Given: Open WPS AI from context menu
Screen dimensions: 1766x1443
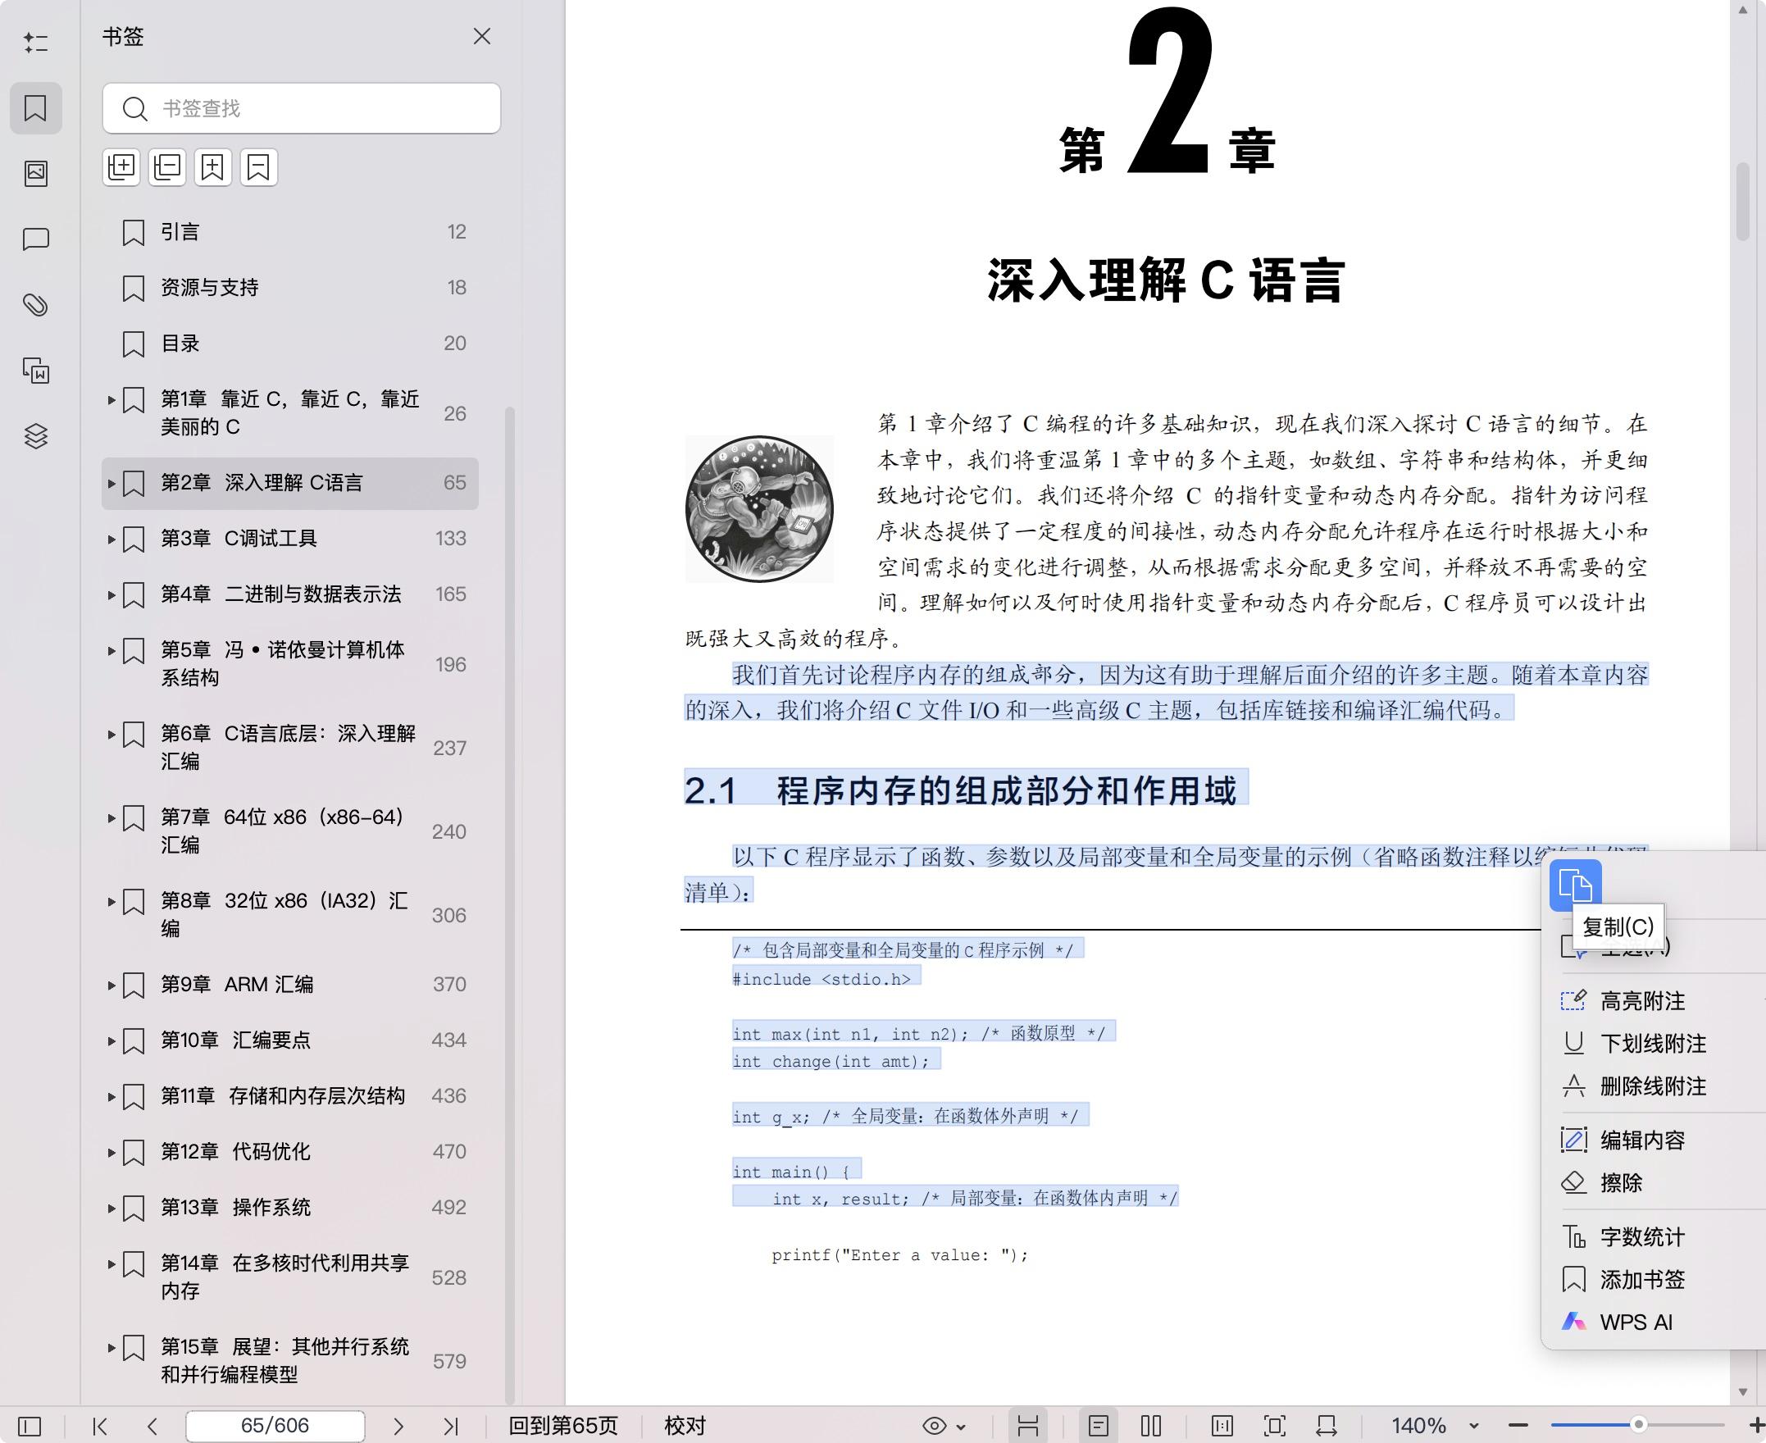Looking at the screenshot, I should tap(1654, 1322).
